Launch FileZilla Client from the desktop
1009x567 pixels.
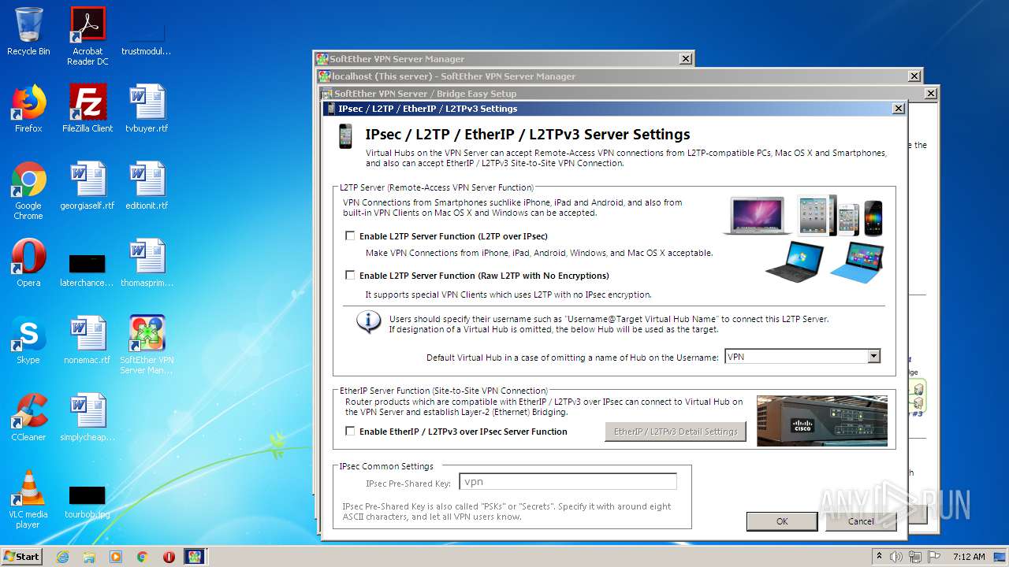(x=87, y=109)
